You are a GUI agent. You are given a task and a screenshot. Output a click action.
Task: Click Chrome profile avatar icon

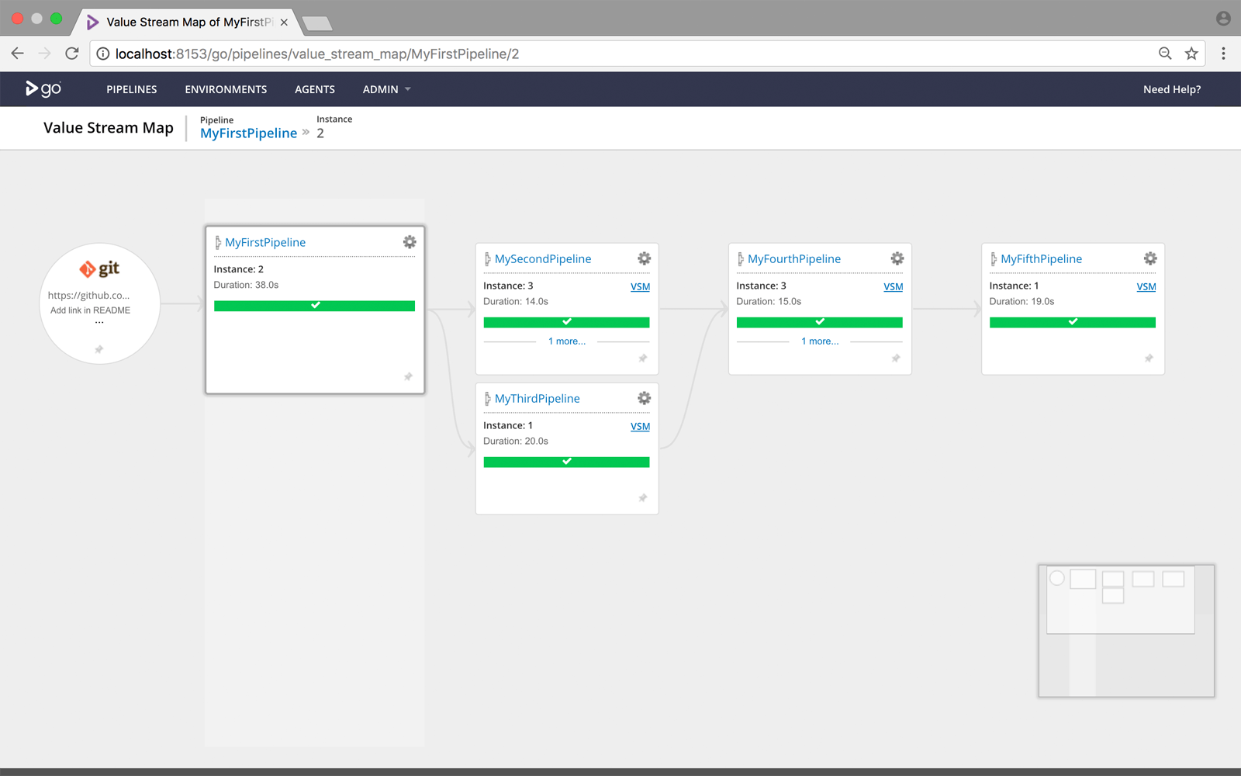pyautogui.click(x=1223, y=18)
